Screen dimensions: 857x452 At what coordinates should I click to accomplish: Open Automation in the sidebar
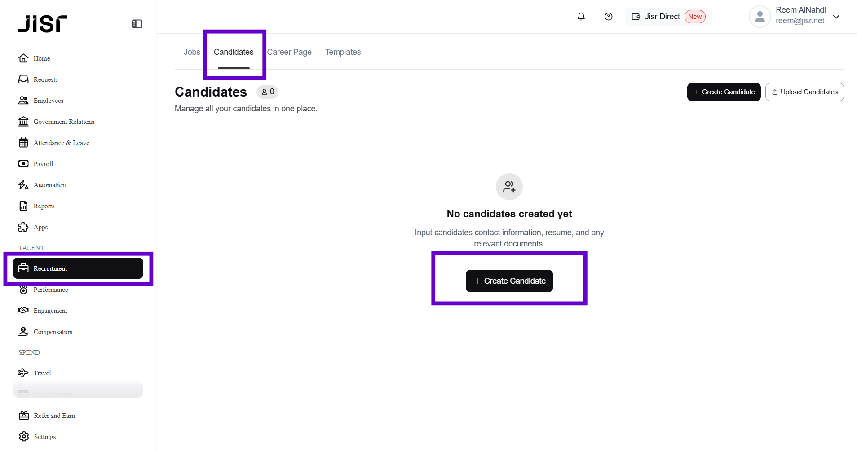click(49, 185)
